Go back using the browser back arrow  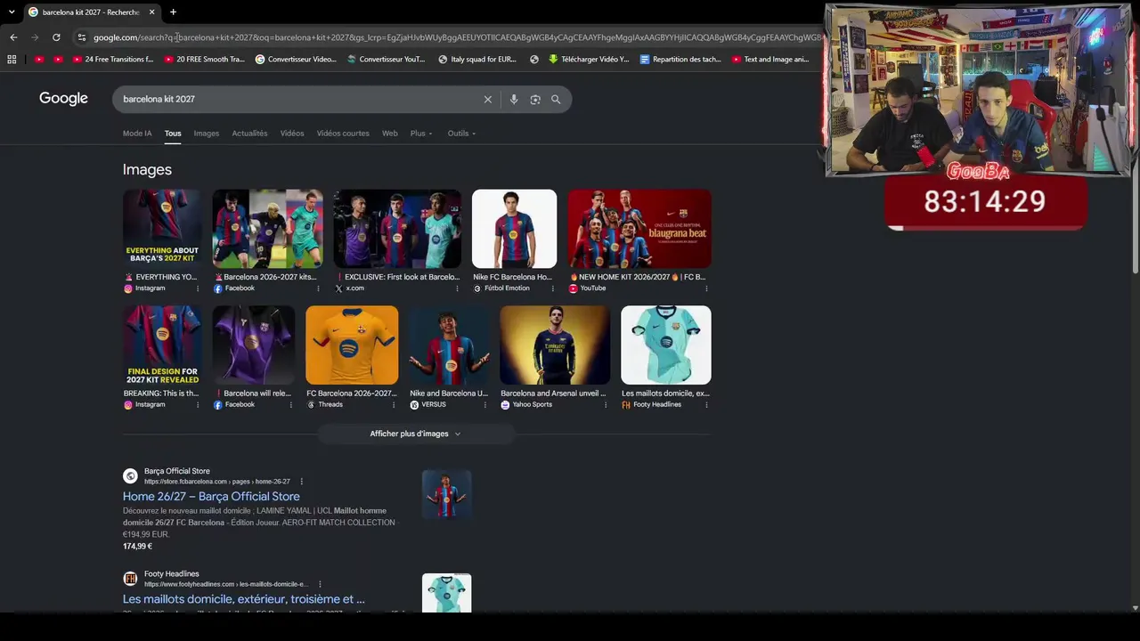[x=13, y=37]
